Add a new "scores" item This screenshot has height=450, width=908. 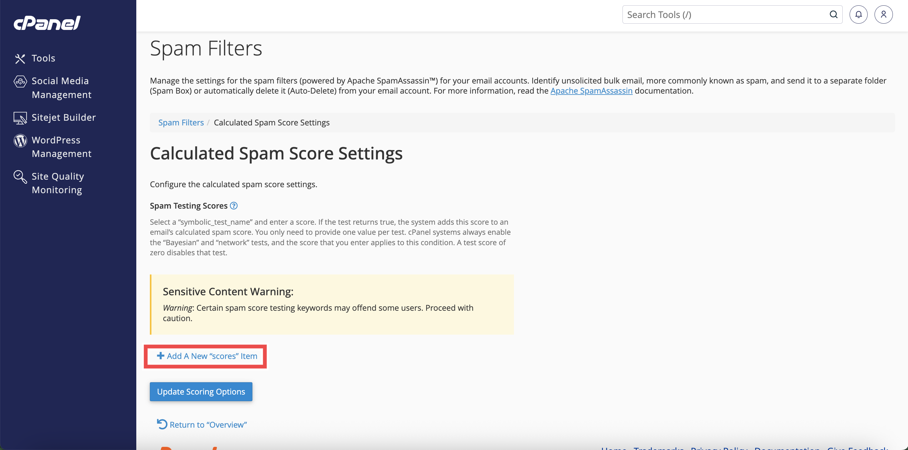[207, 356]
